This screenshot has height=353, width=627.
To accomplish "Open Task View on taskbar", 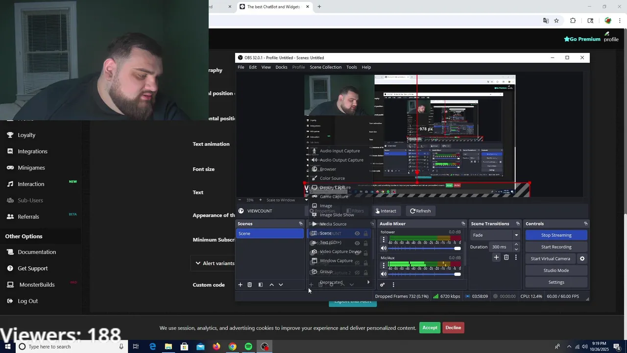I will [x=136, y=347].
